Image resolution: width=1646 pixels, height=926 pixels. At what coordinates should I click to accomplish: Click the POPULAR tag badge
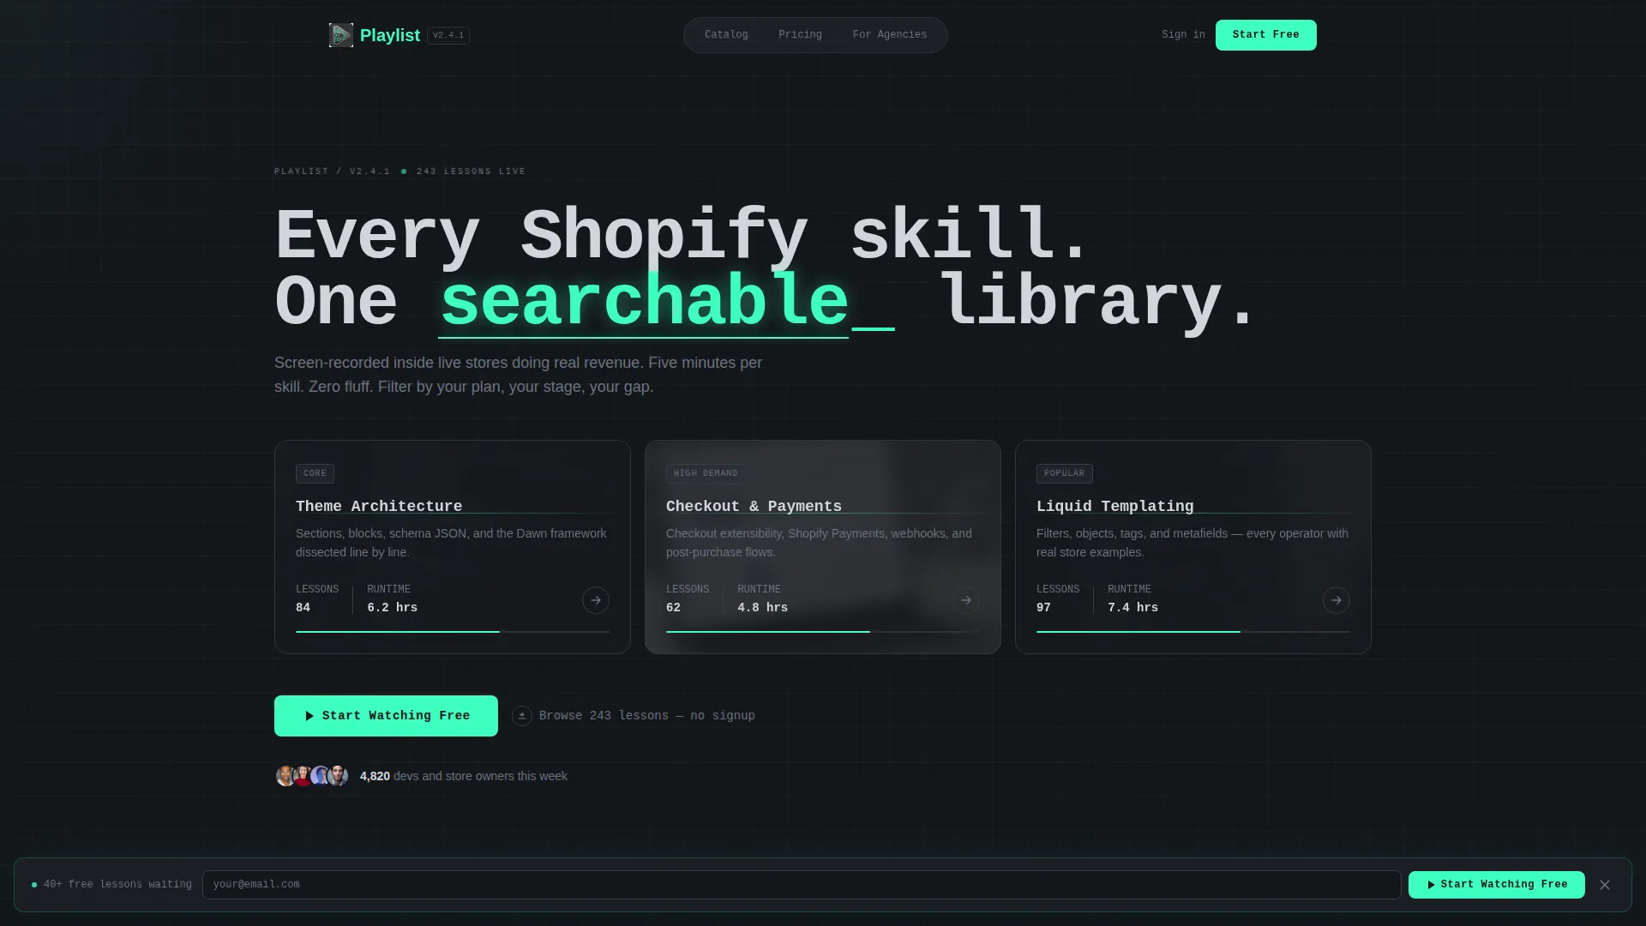click(1064, 473)
